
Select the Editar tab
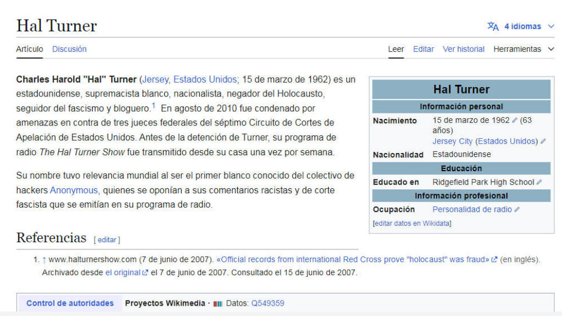click(423, 49)
